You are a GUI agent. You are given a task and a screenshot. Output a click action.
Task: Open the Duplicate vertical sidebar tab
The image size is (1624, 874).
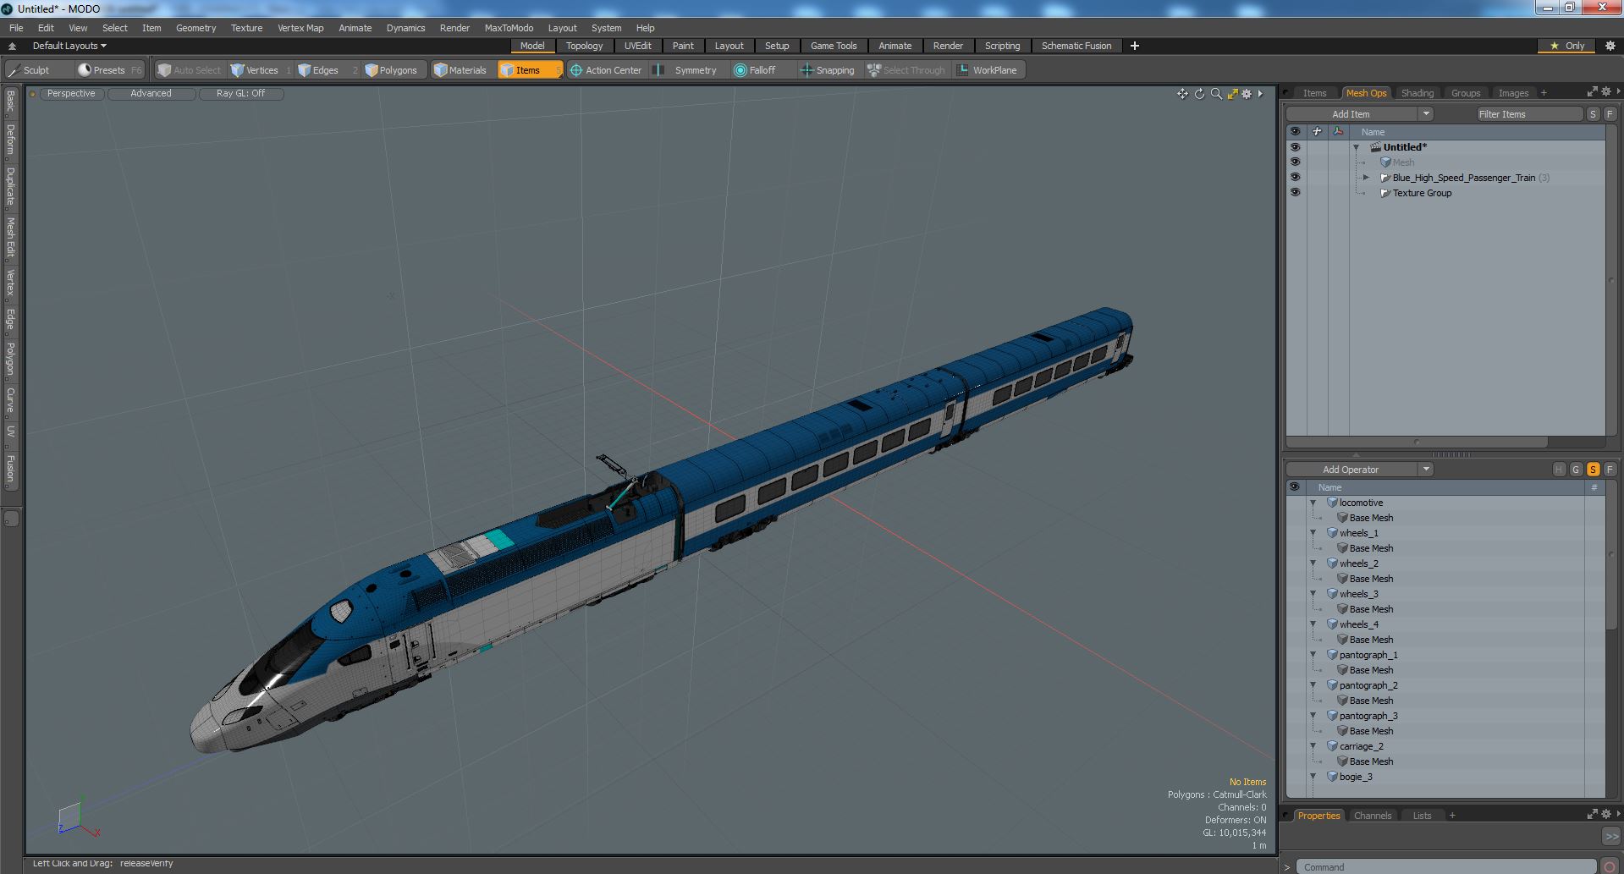10,187
